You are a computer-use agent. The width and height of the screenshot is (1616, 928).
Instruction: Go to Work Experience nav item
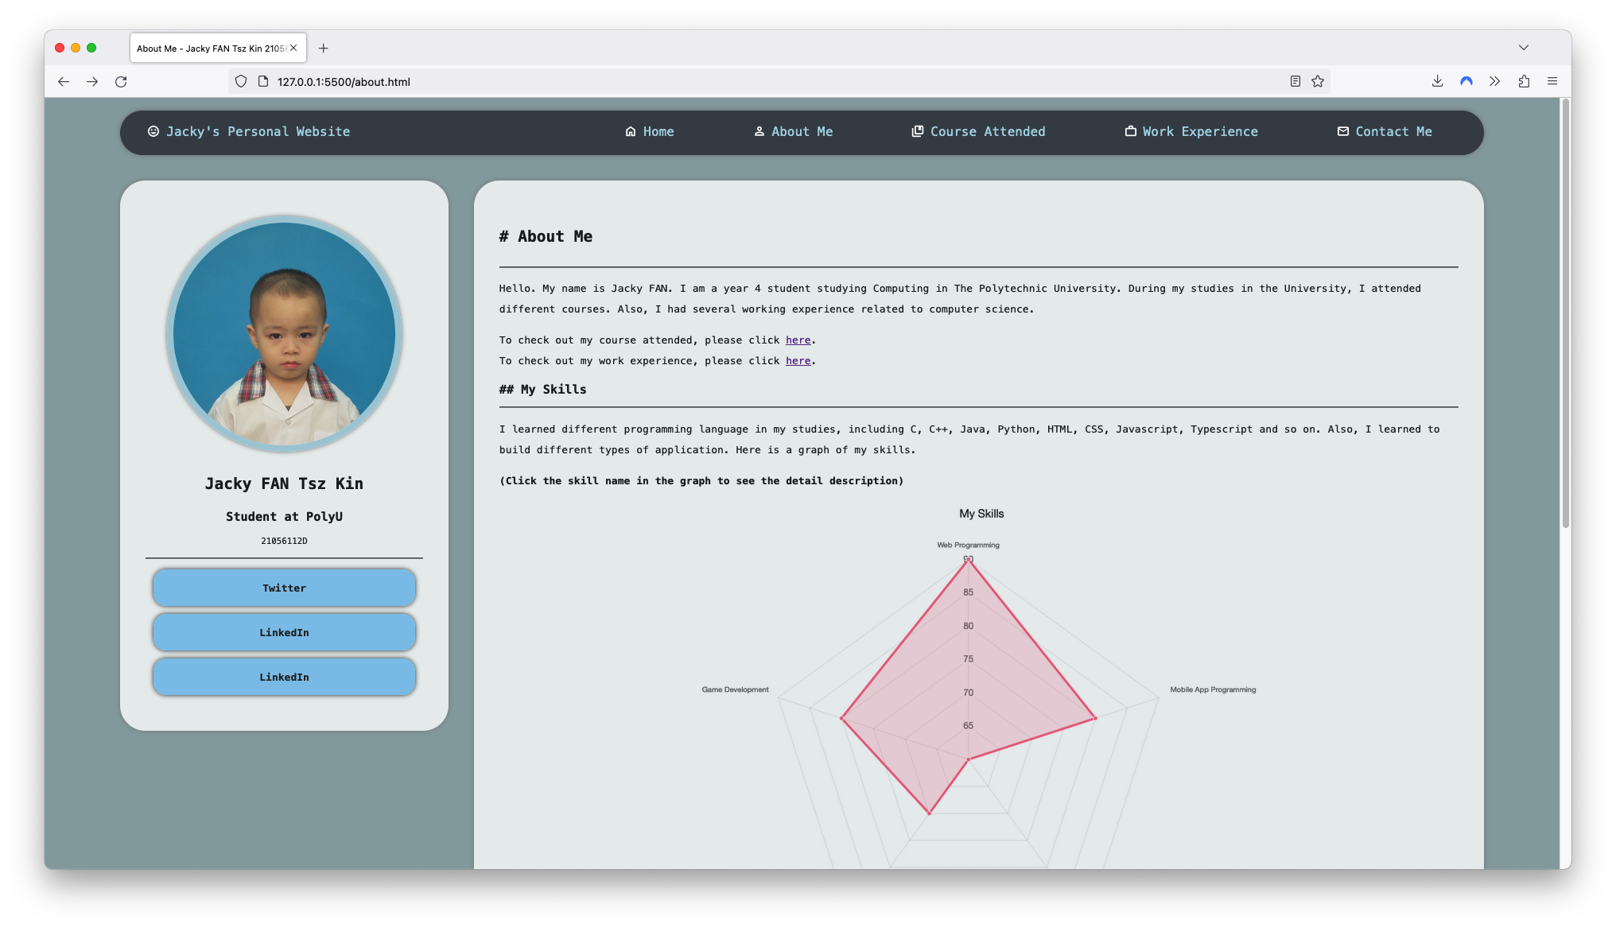(x=1191, y=132)
